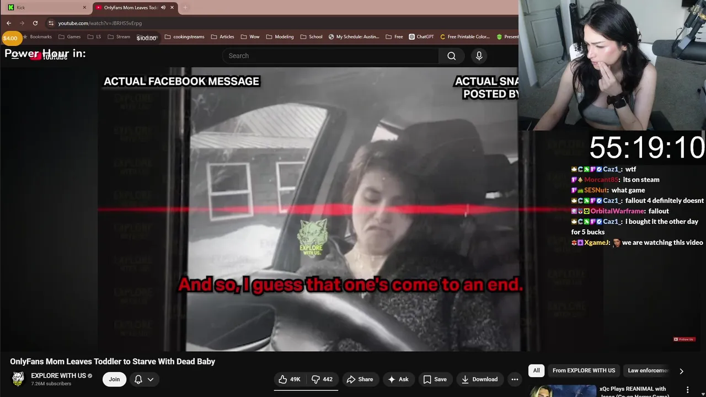
Task: Click the Join membership button
Action: (114, 379)
